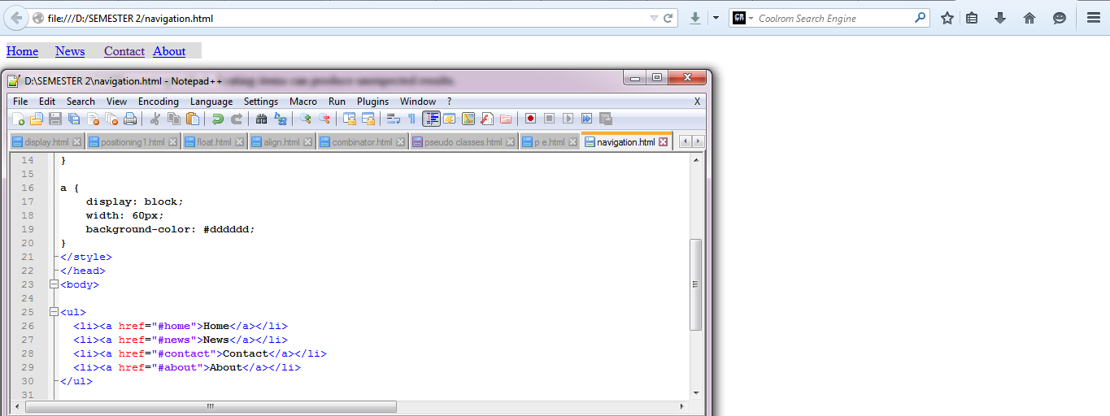This screenshot has height=416, width=1110.
Task: Show Firefox bookmarks list icon
Action: tap(972, 18)
